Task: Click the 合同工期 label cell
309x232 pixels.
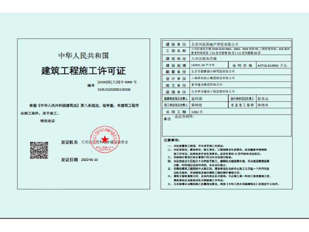Action: (x=176, y=112)
